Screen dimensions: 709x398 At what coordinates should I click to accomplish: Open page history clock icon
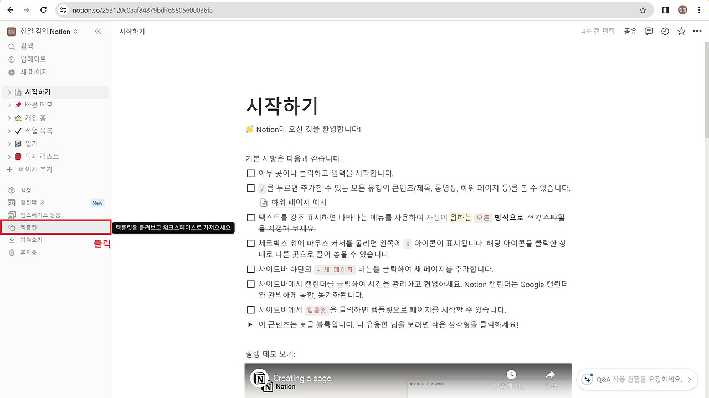(665, 32)
